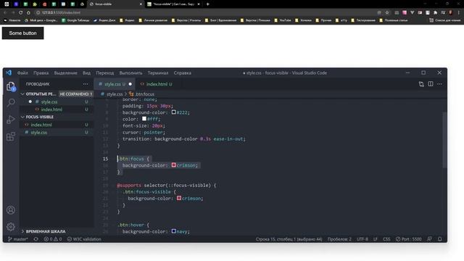Viewport: 464px width, 261px height.
Task: Open the Extensions view
Action: coord(11,136)
